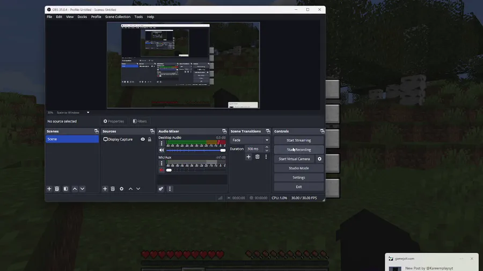Image resolution: width=483 pixels, height=271 pixels.
Task: Pop out the Audio Mixer dock icon
Action: 224,131
